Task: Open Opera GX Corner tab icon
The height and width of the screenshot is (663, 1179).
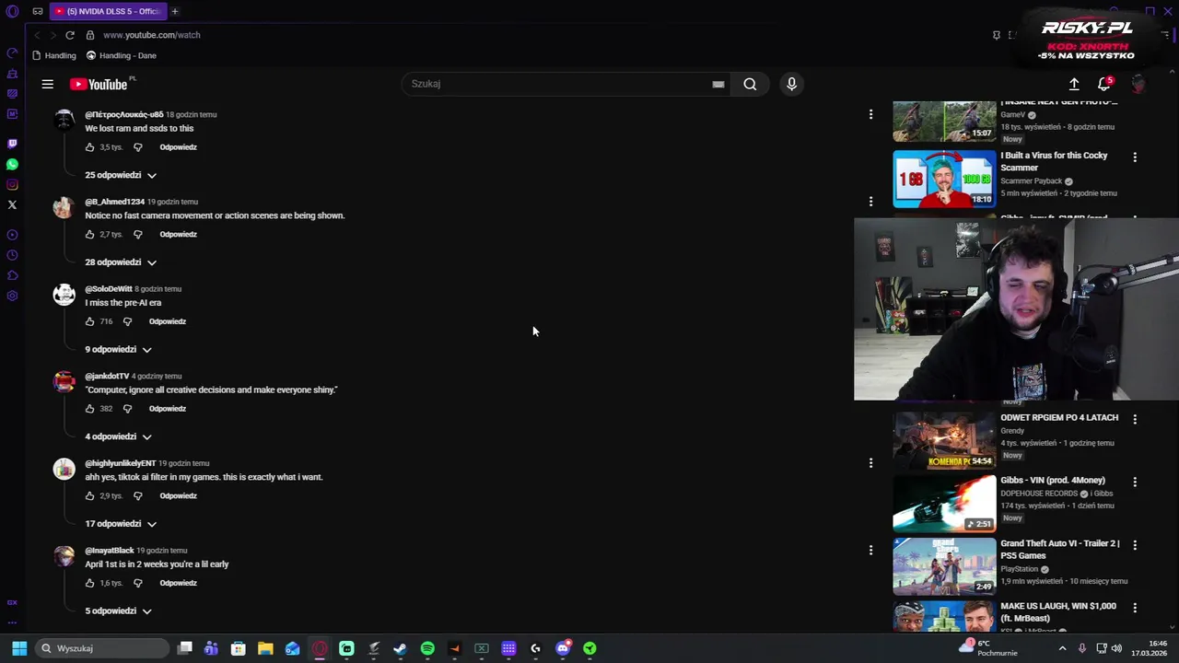Action: click(x=38, y=11)
